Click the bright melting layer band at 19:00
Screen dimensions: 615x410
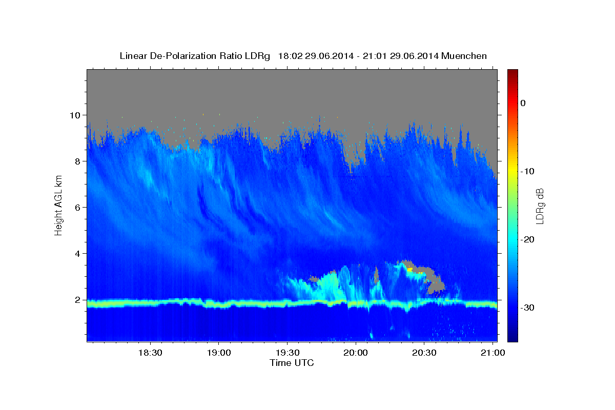(219, 305)
